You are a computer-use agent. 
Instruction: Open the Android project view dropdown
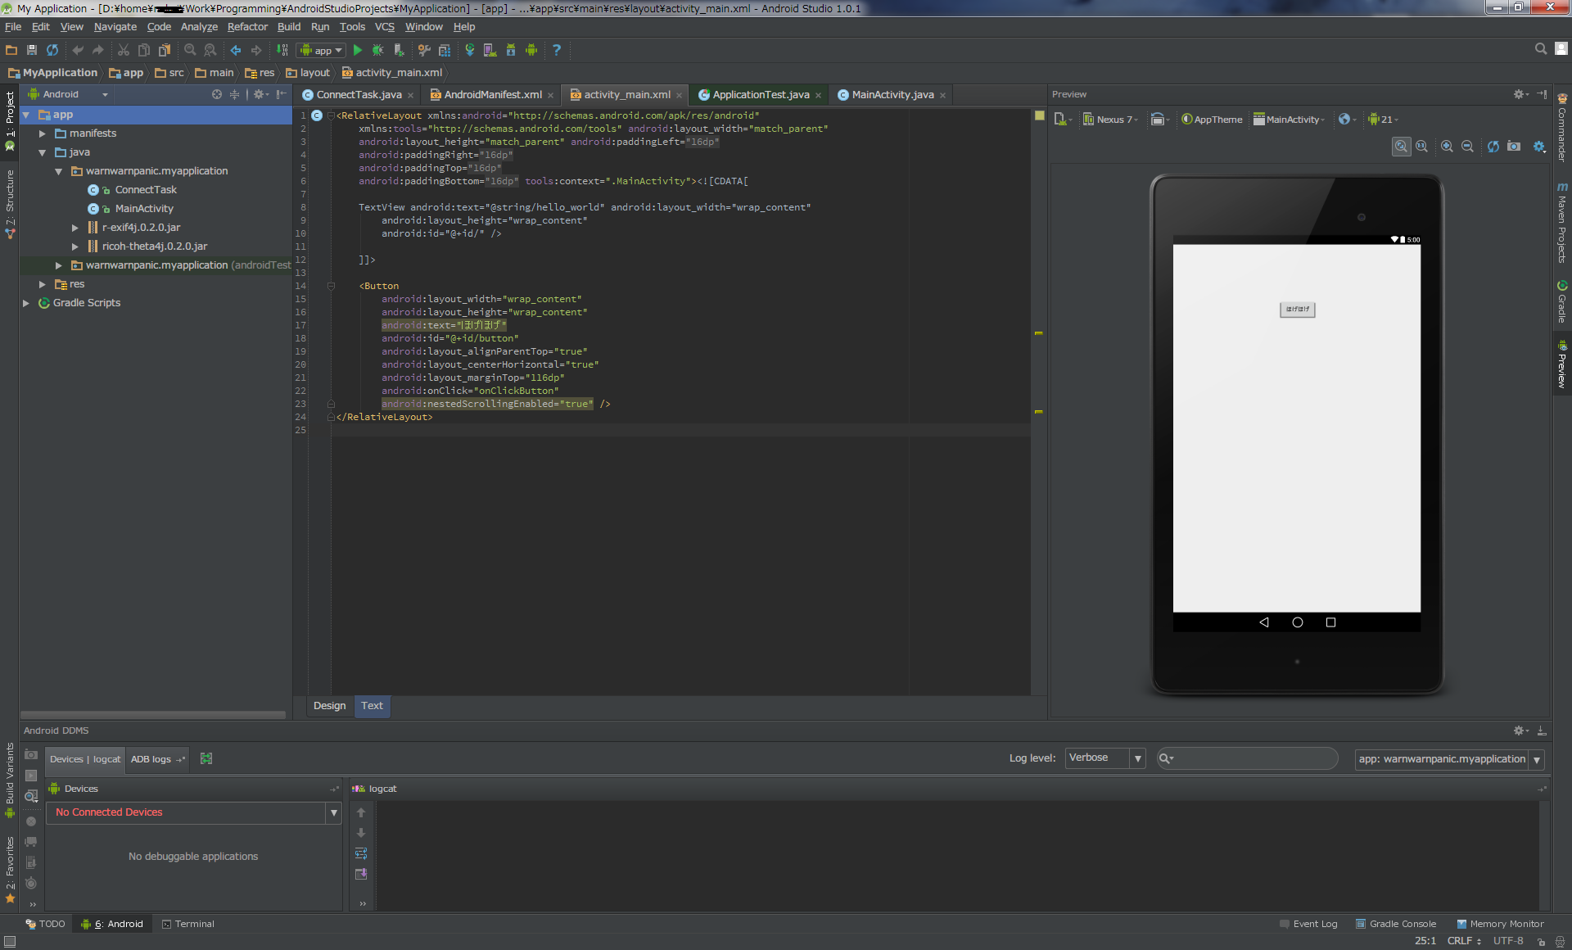[69, 94]
